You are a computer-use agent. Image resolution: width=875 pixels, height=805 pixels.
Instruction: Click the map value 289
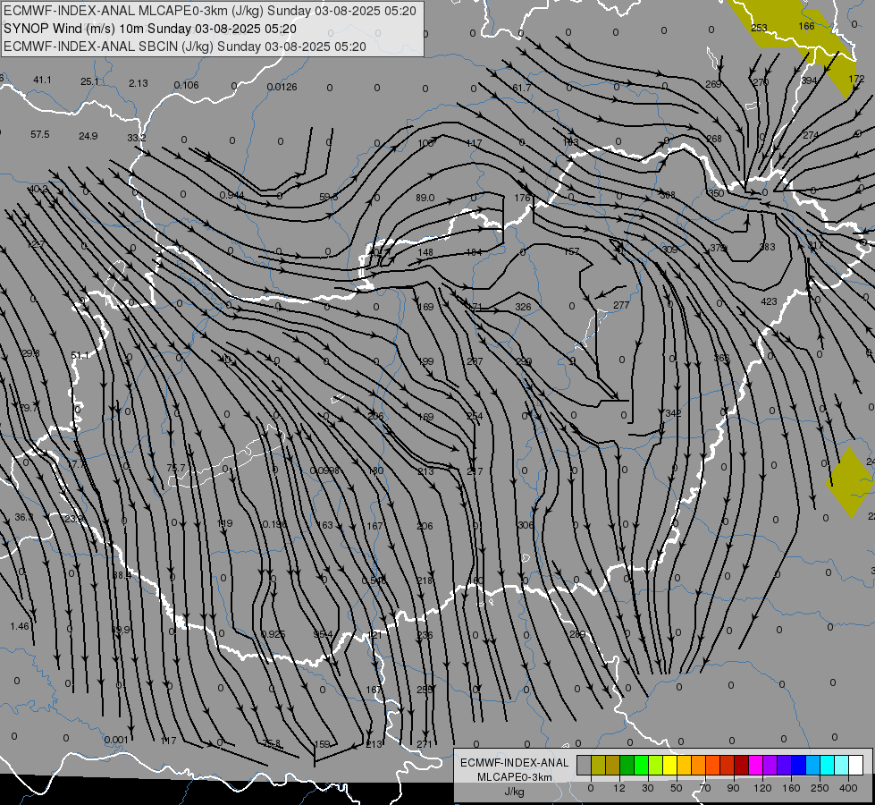[x=577, y=634]
